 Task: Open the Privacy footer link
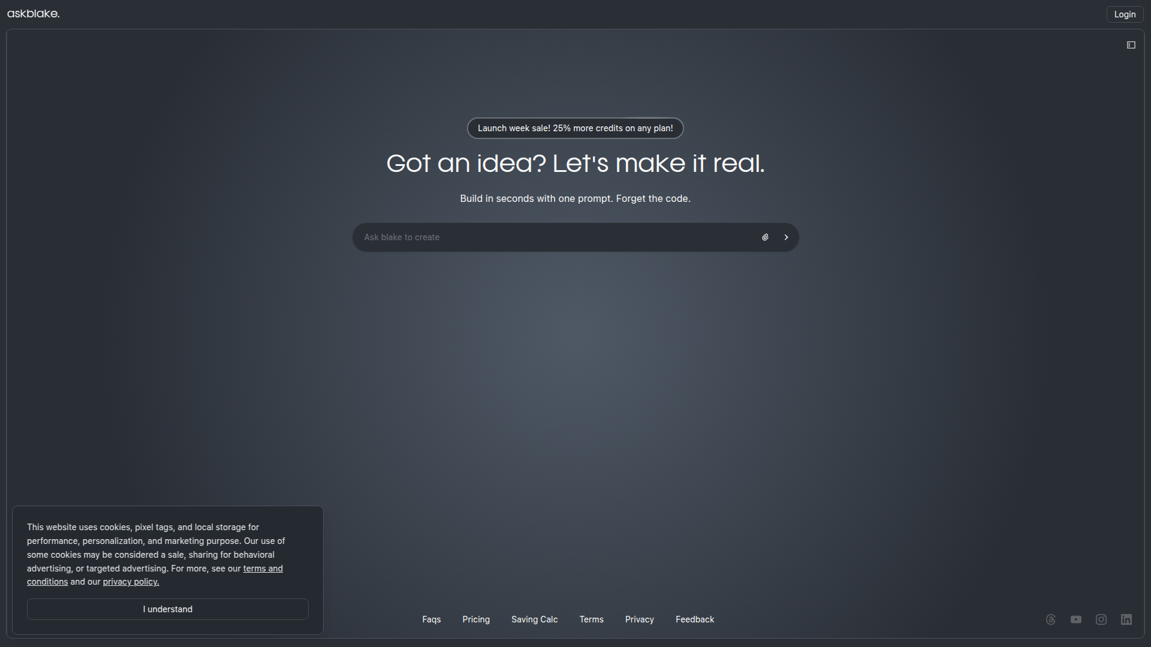tap(640, 619)
